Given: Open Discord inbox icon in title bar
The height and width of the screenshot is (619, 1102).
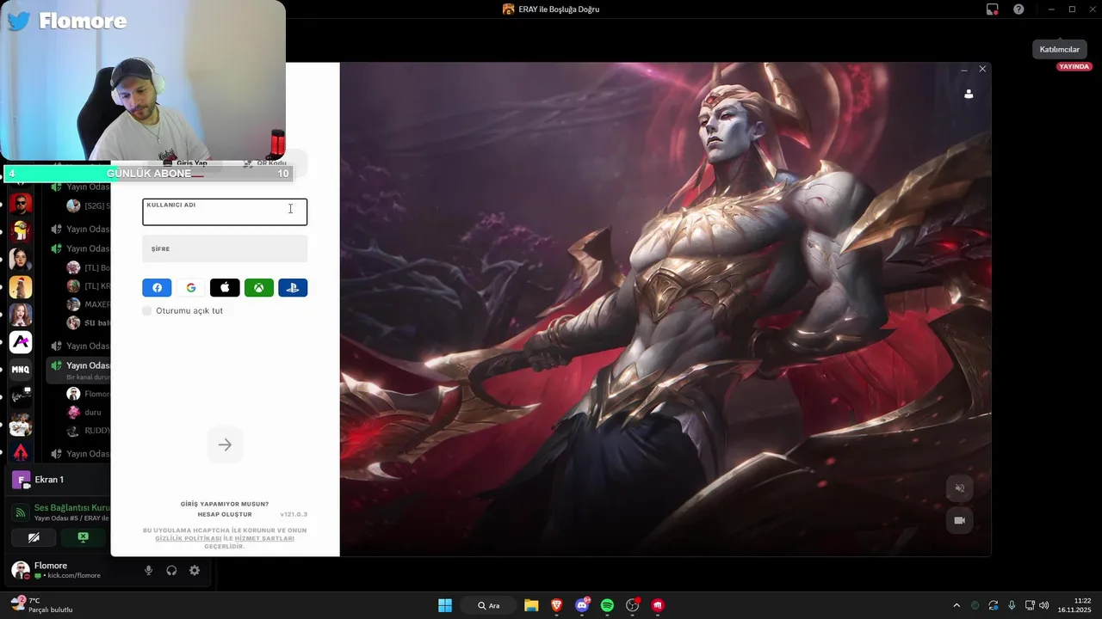Looking at the screenshot, I should point(993,9).
